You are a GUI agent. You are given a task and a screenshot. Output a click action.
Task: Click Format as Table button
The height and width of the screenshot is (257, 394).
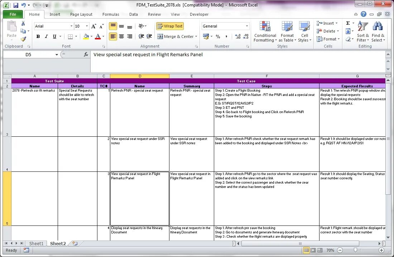[x=287, y=31]
